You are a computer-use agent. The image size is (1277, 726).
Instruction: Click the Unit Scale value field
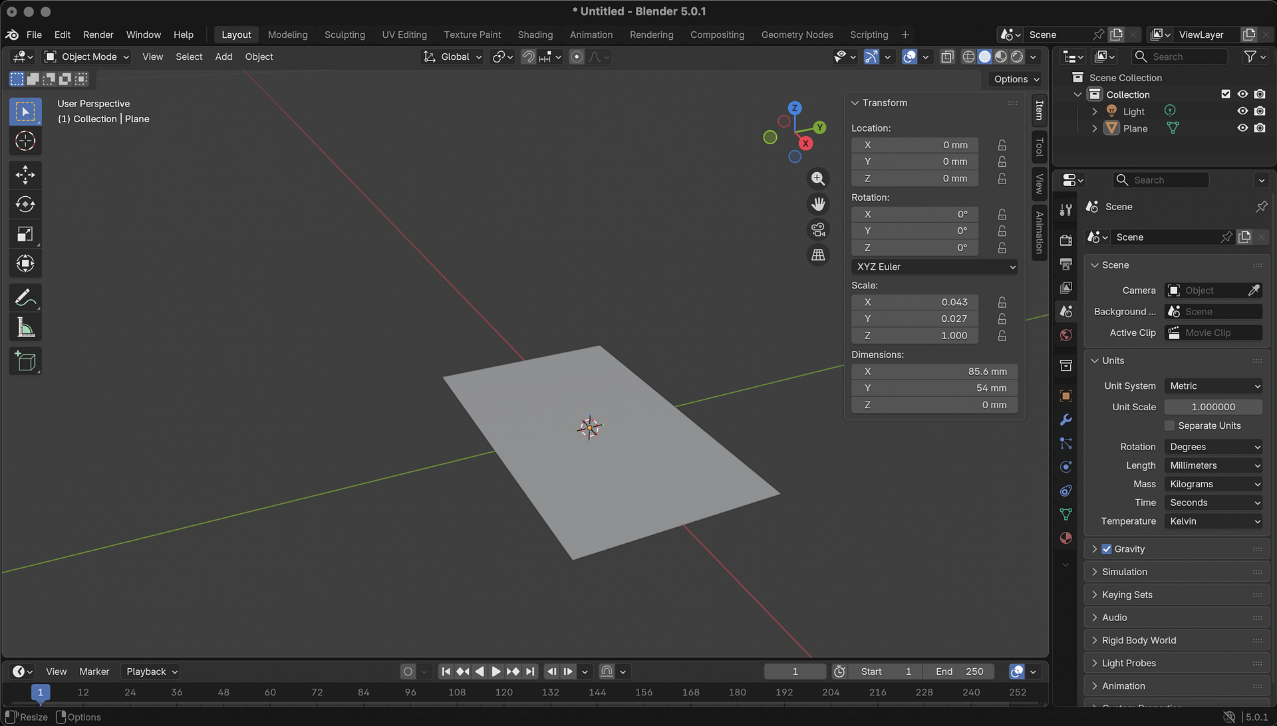1213,407
